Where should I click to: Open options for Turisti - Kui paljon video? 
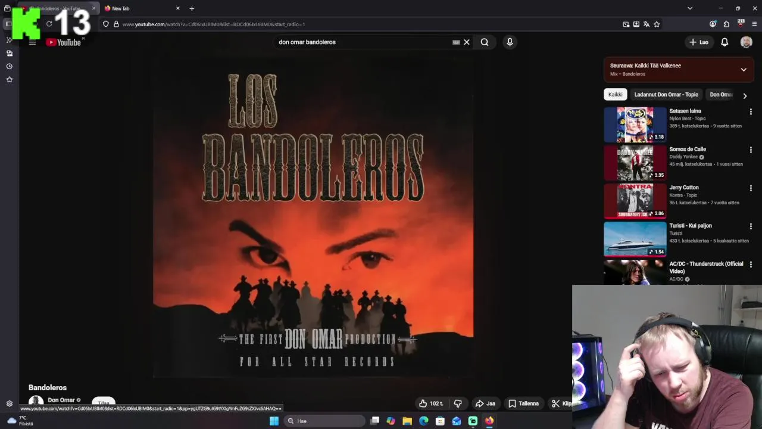click(751, 226)
